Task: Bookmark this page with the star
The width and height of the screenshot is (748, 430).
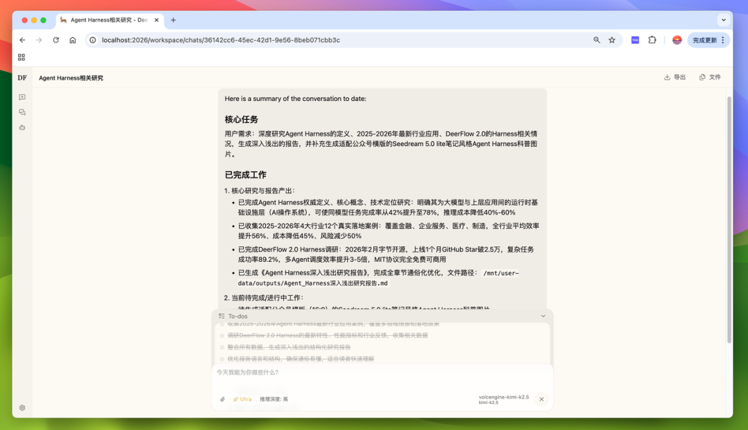Action: point(612,40)
